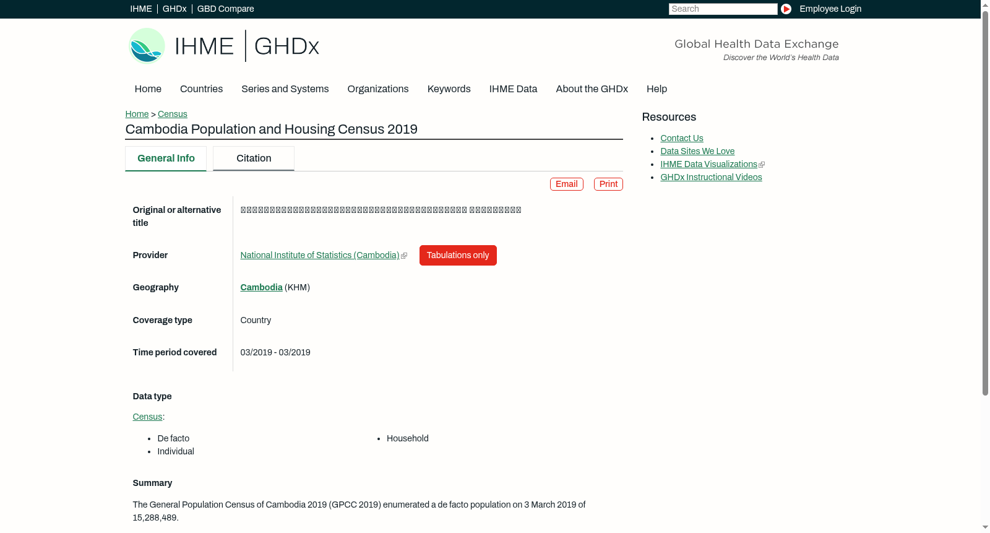This screenshot has width=990, height=533.
Task: Click the 'De facto' list item
Action: pos(173,438)
